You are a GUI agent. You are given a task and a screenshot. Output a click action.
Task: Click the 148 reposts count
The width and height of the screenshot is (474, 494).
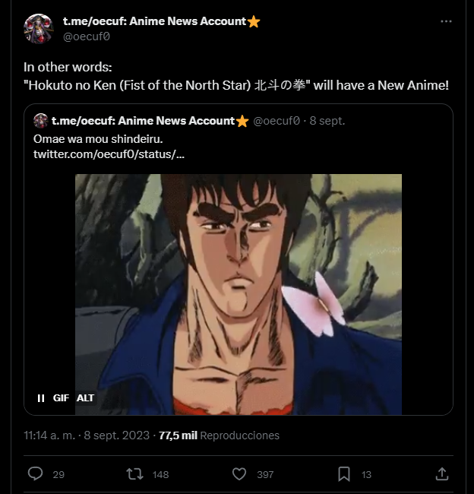(160, 474)
